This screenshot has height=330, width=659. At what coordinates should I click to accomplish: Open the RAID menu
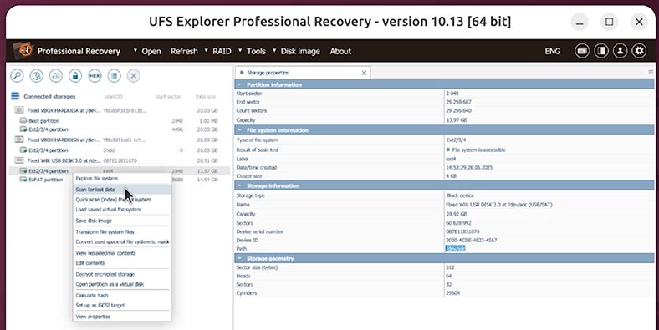click(222, 51)
